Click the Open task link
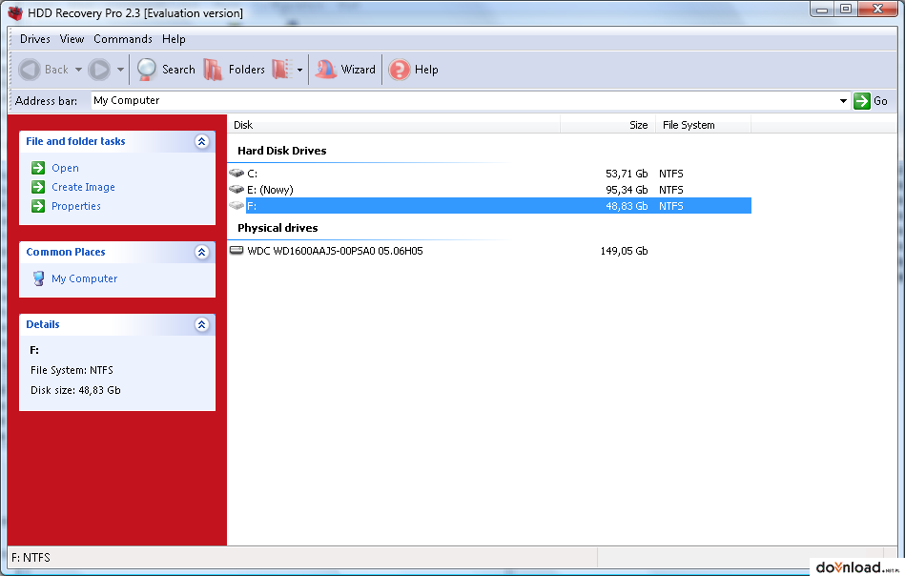 click(x=65, y=168)
